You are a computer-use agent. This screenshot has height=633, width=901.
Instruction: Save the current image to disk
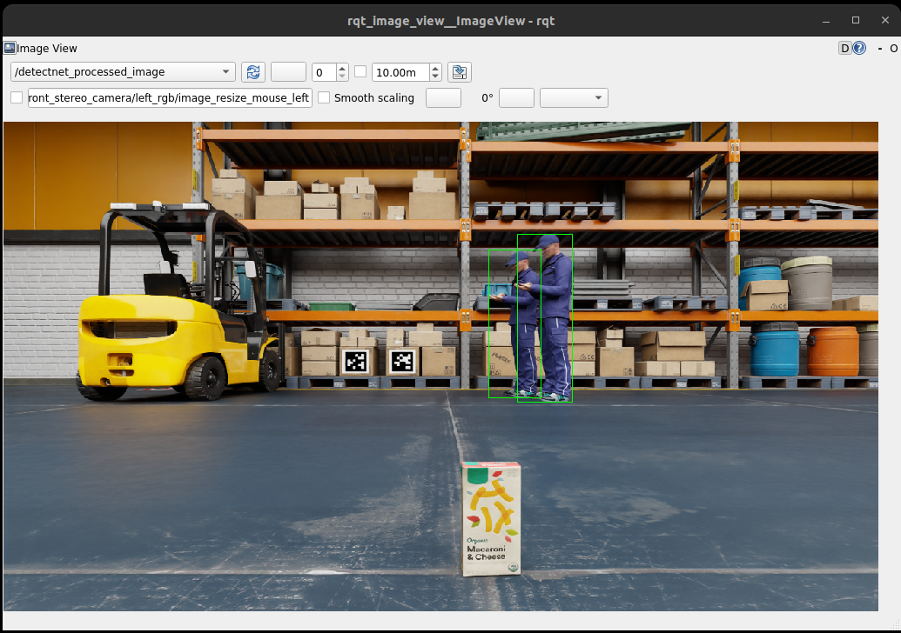pyautogui.click(x=459, y=72)
